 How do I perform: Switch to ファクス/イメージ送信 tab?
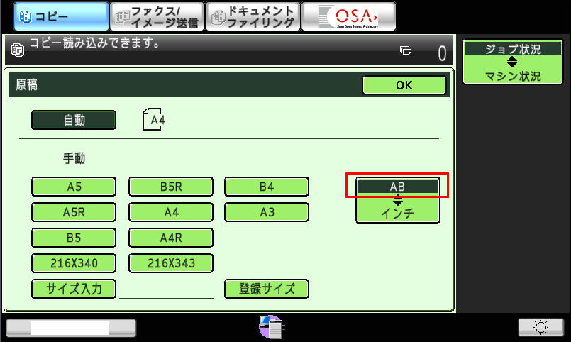tap(156, 16)
